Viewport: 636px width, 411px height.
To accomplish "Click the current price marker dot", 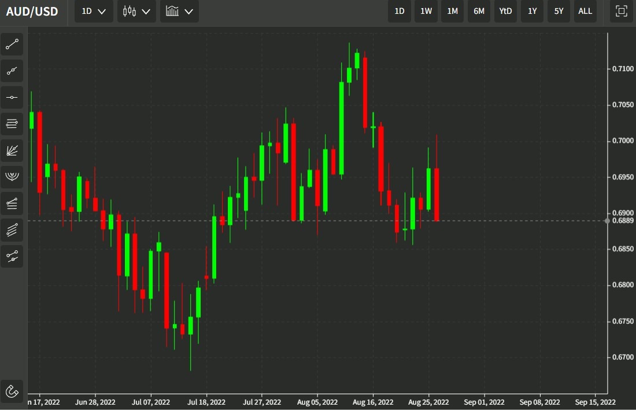I will point(607,221).
